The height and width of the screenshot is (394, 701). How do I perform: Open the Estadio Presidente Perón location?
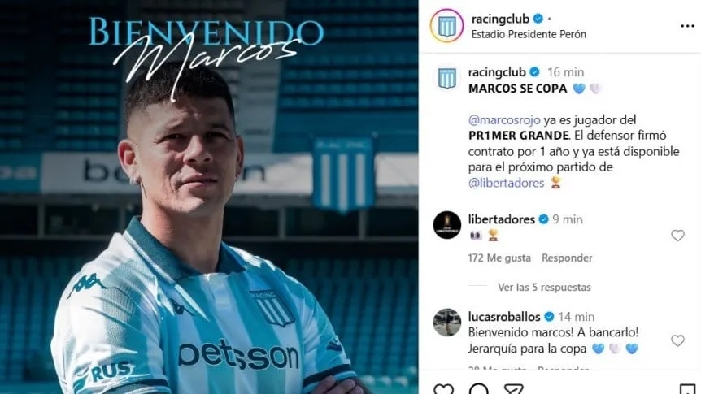[x=529, y=34]
